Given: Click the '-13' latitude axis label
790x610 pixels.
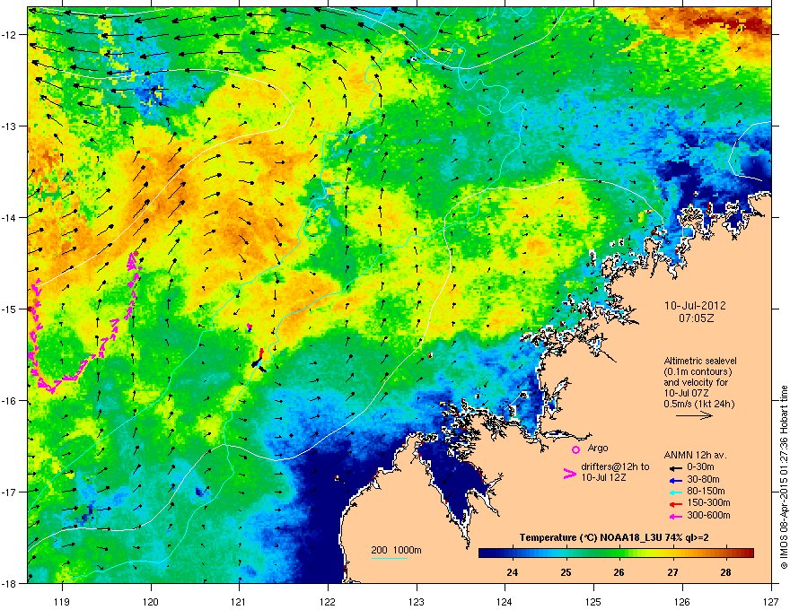Looking at the screenshot, I should point(9,126).
